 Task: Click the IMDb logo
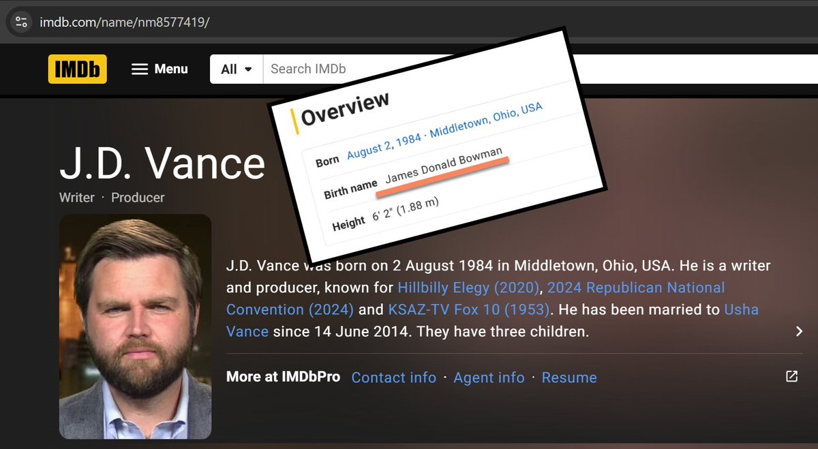coord(77,69)
